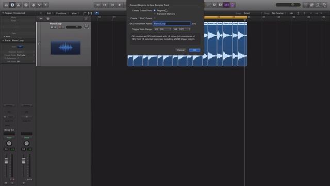Select the Regions radio button
Viewport: 330px width, 186px height.
155,10
